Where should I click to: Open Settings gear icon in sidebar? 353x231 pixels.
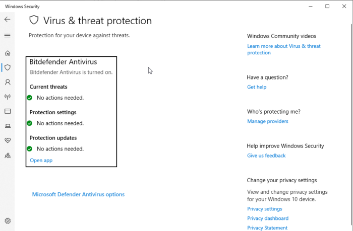pyautogui.click(x=7, y=220)
